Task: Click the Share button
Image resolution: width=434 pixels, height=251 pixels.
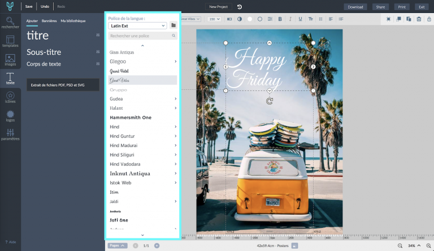Action: coord(380,7)
